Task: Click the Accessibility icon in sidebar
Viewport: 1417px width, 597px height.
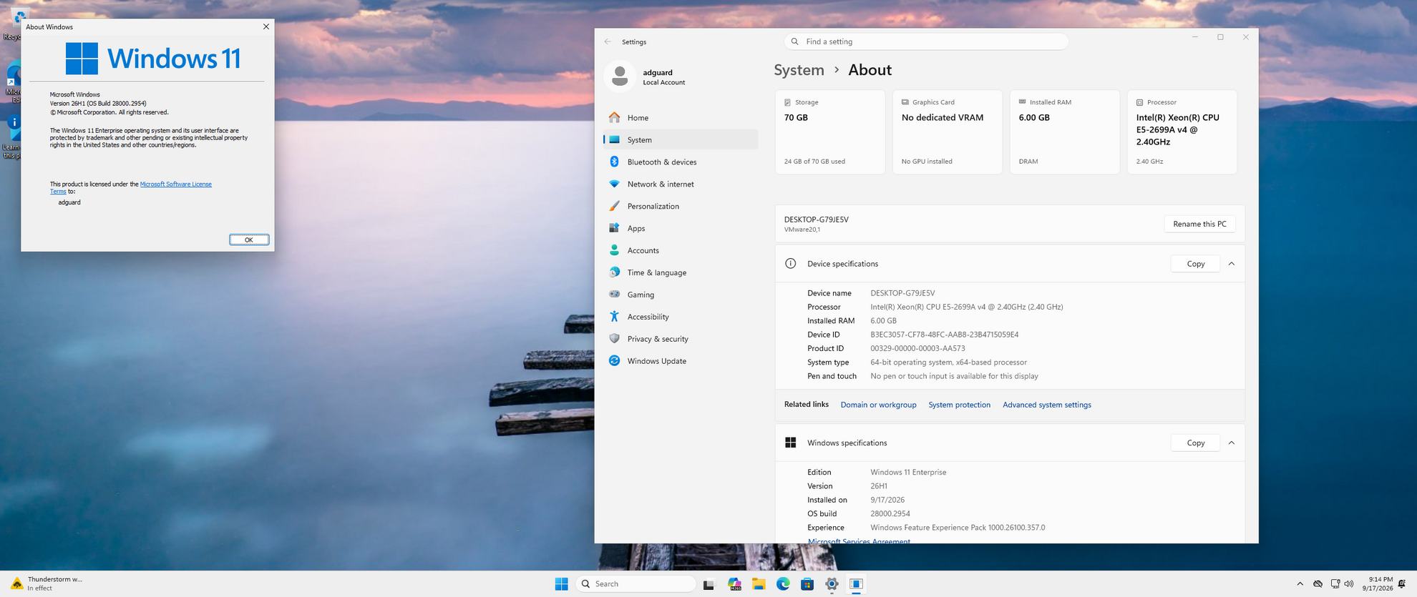Action: click(x=614, y=317)
